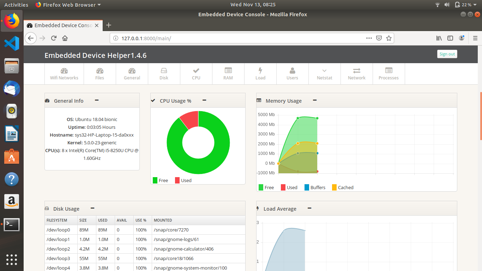Click the SIZE column header
This screenshot has height=271, width=482.
[x=87, y=220]
